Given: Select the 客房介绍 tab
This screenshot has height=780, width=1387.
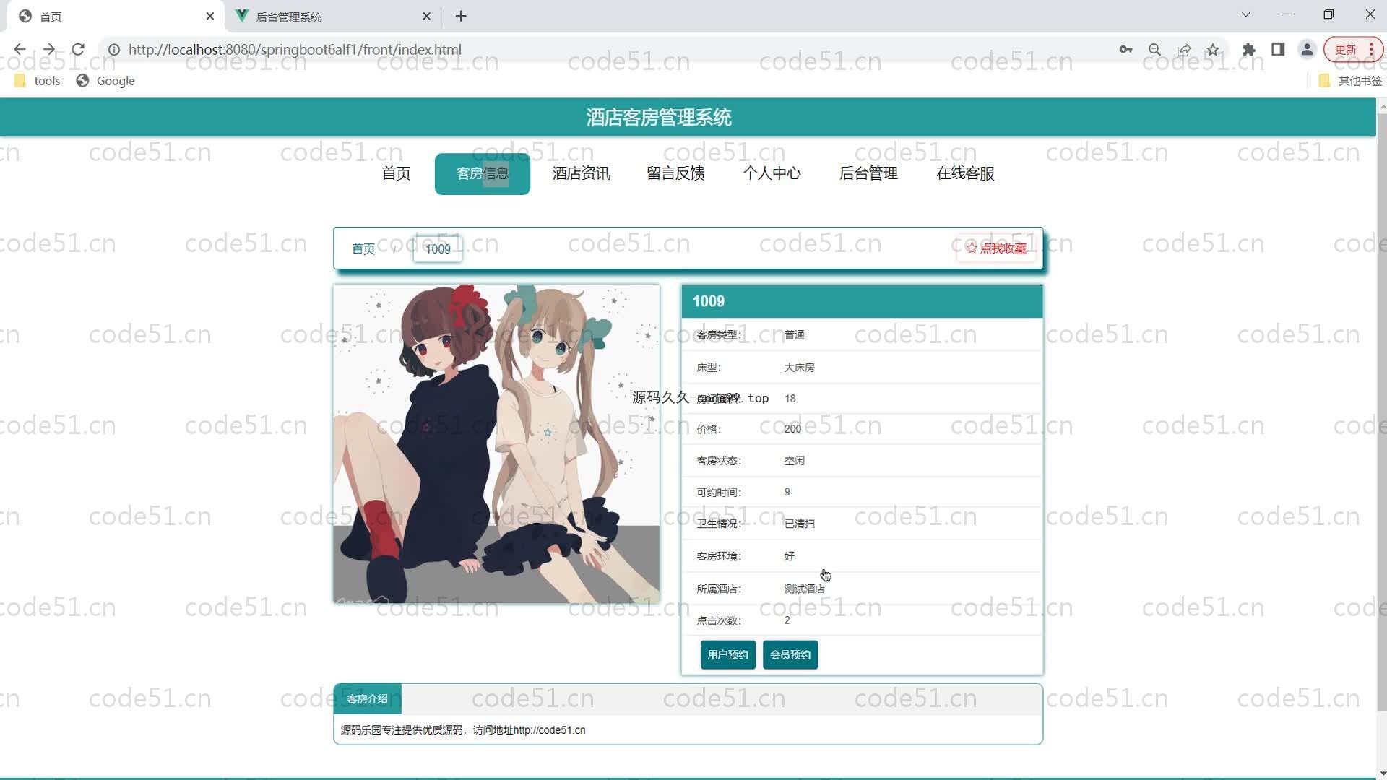Looking at the screenshot, I should (368, 699).
